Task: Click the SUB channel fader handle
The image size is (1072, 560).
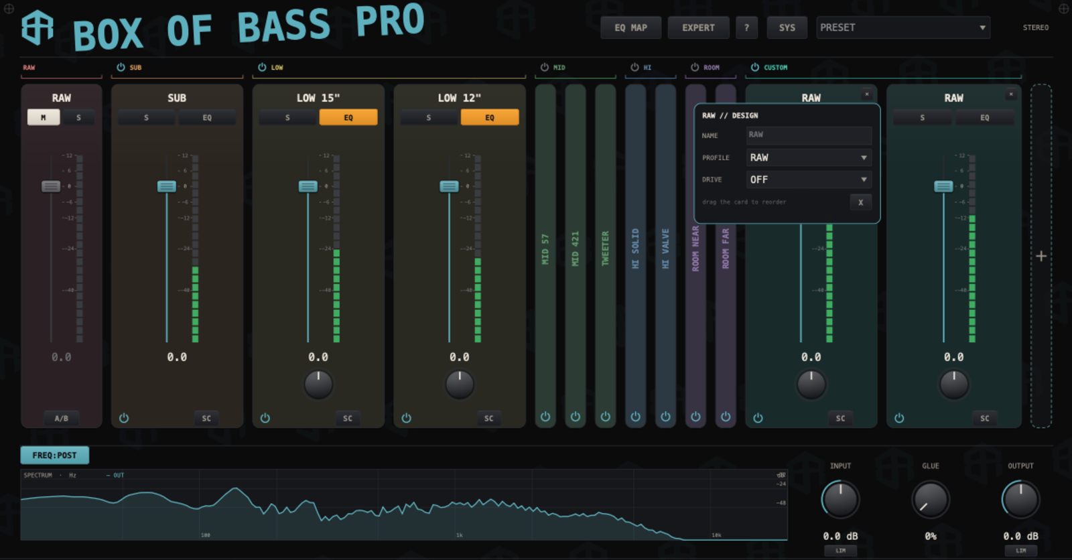Action: point(167,186)
